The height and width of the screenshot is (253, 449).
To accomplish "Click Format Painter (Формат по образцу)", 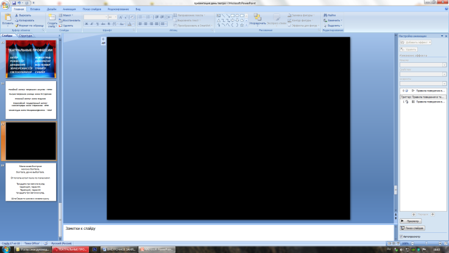I will pyautogui.click(x=16, y=25).
